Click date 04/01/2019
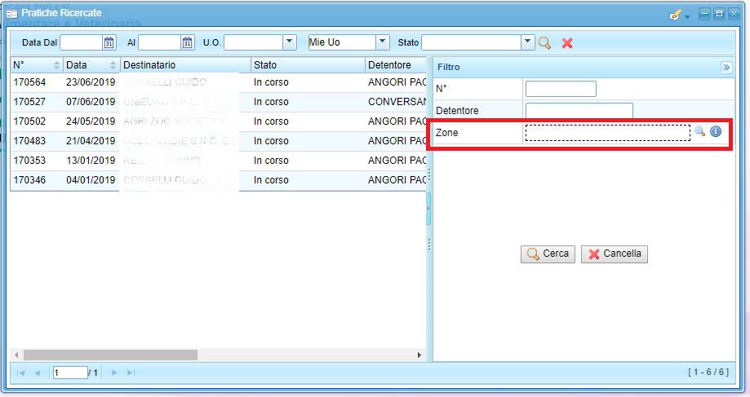The image size is (750, 397). point(91,180)
